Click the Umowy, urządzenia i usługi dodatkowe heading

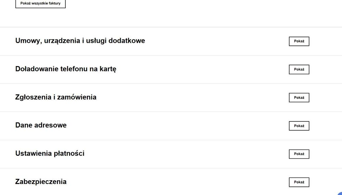click(x=80, y=41)
